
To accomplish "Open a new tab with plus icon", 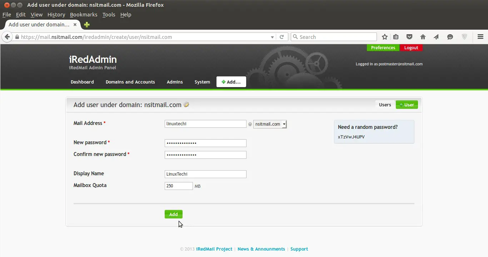I will pyautogui.click(x=86, y=25).
